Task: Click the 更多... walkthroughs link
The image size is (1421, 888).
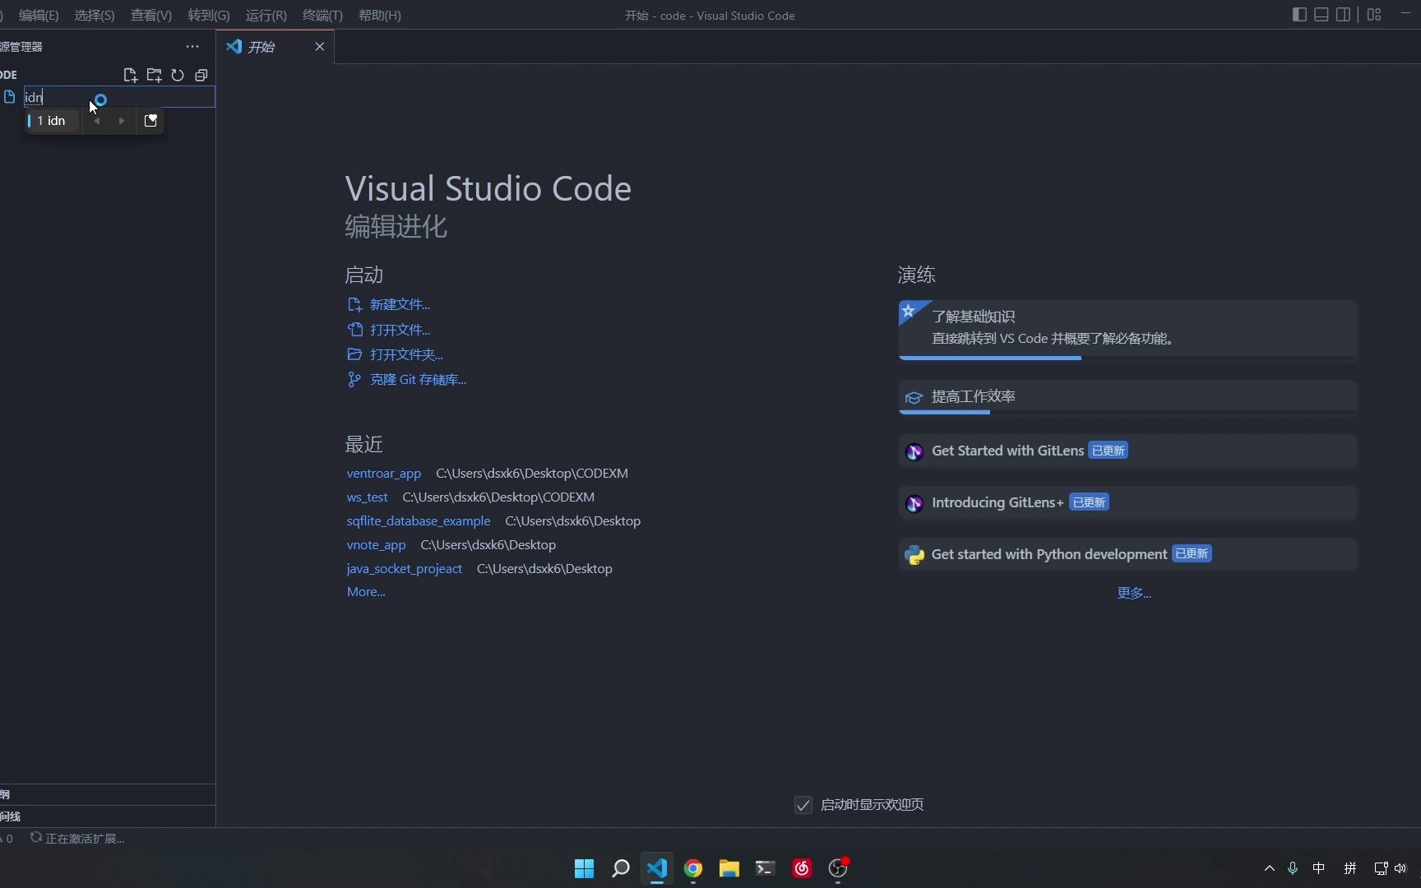Action: coord(1134,593)
